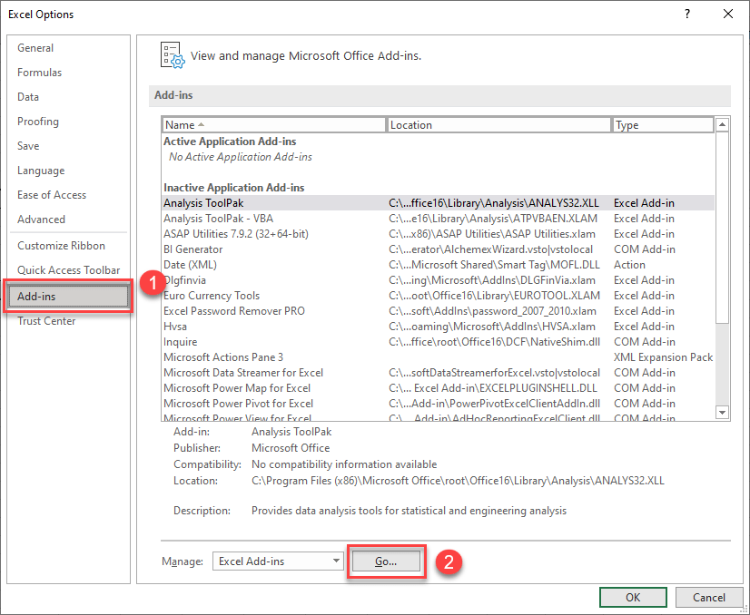Click the OK button
Image resolution: width=750 pixels, height=615 pixels.
pyautogui.click(x=633, y=597)
